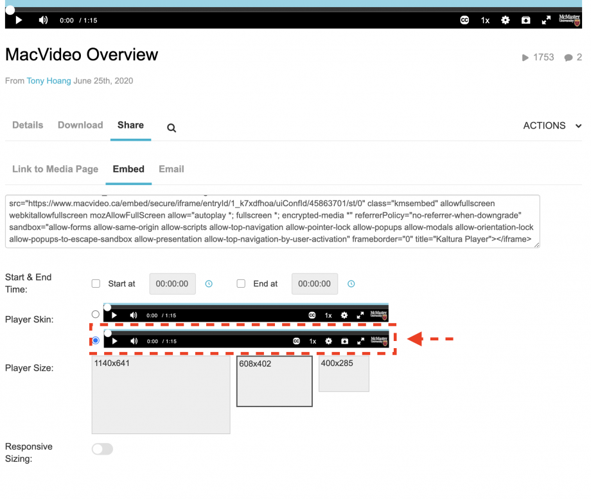Click CC icon in first skin preview

312,315
